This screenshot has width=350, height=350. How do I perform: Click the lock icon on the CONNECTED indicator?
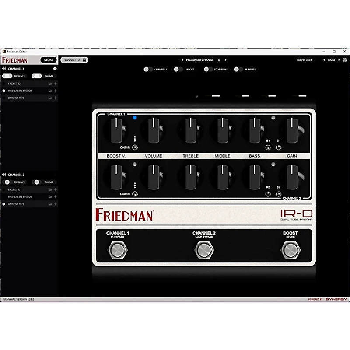coord(84,60)
